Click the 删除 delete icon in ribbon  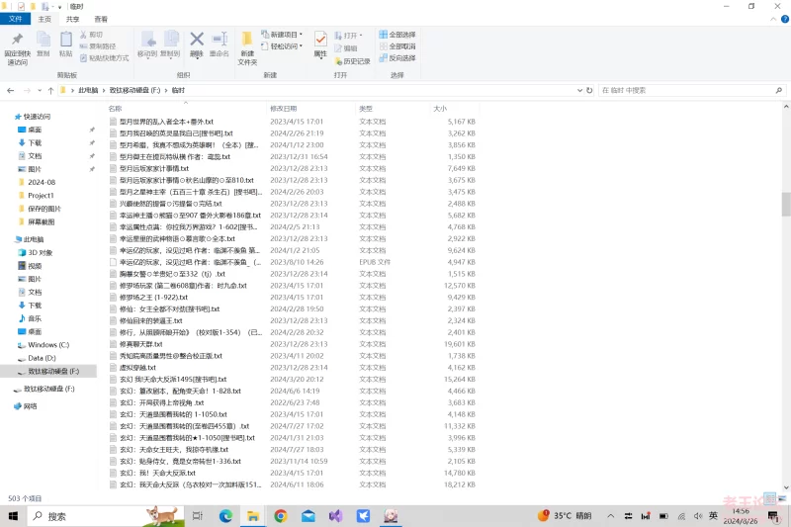coord(197,44)
